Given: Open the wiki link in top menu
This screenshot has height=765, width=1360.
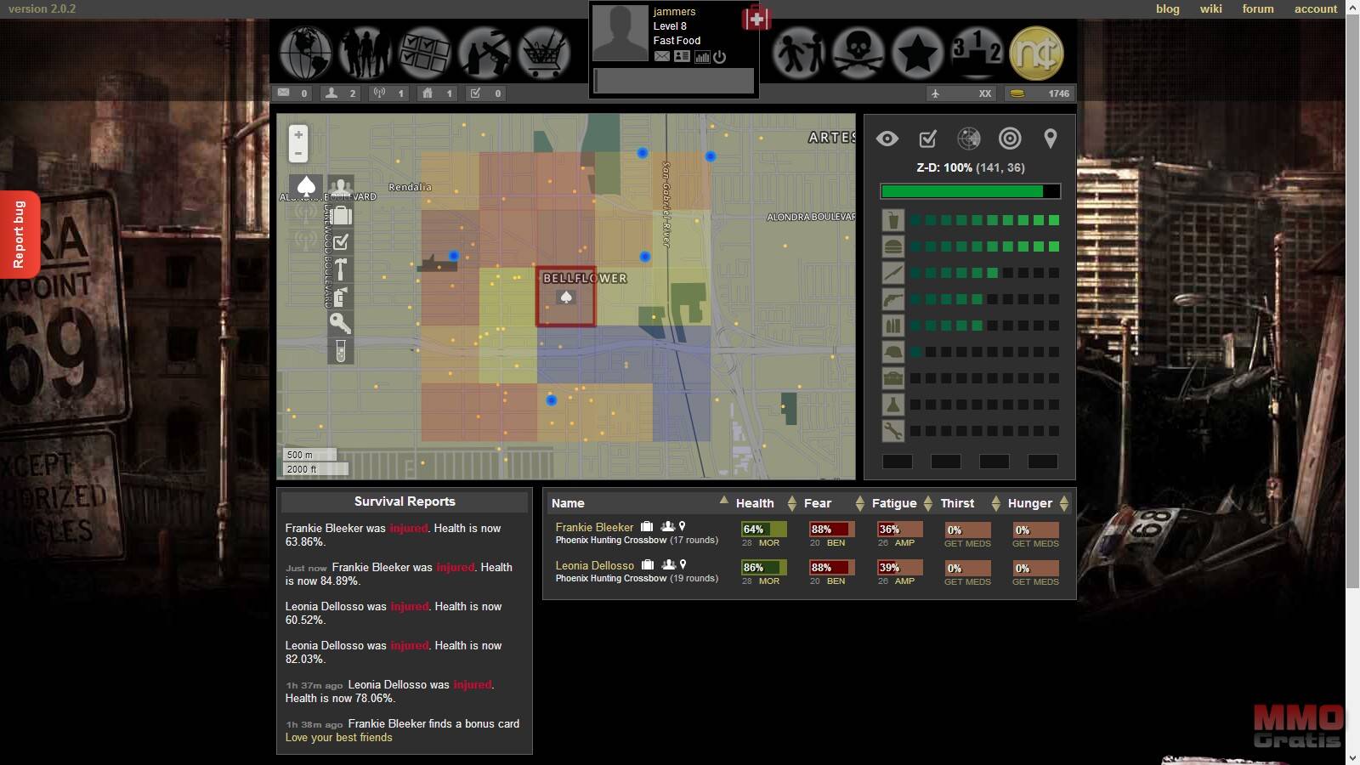Looking at the screenshot, I should pyautogui.click(x=1210, y=8).
